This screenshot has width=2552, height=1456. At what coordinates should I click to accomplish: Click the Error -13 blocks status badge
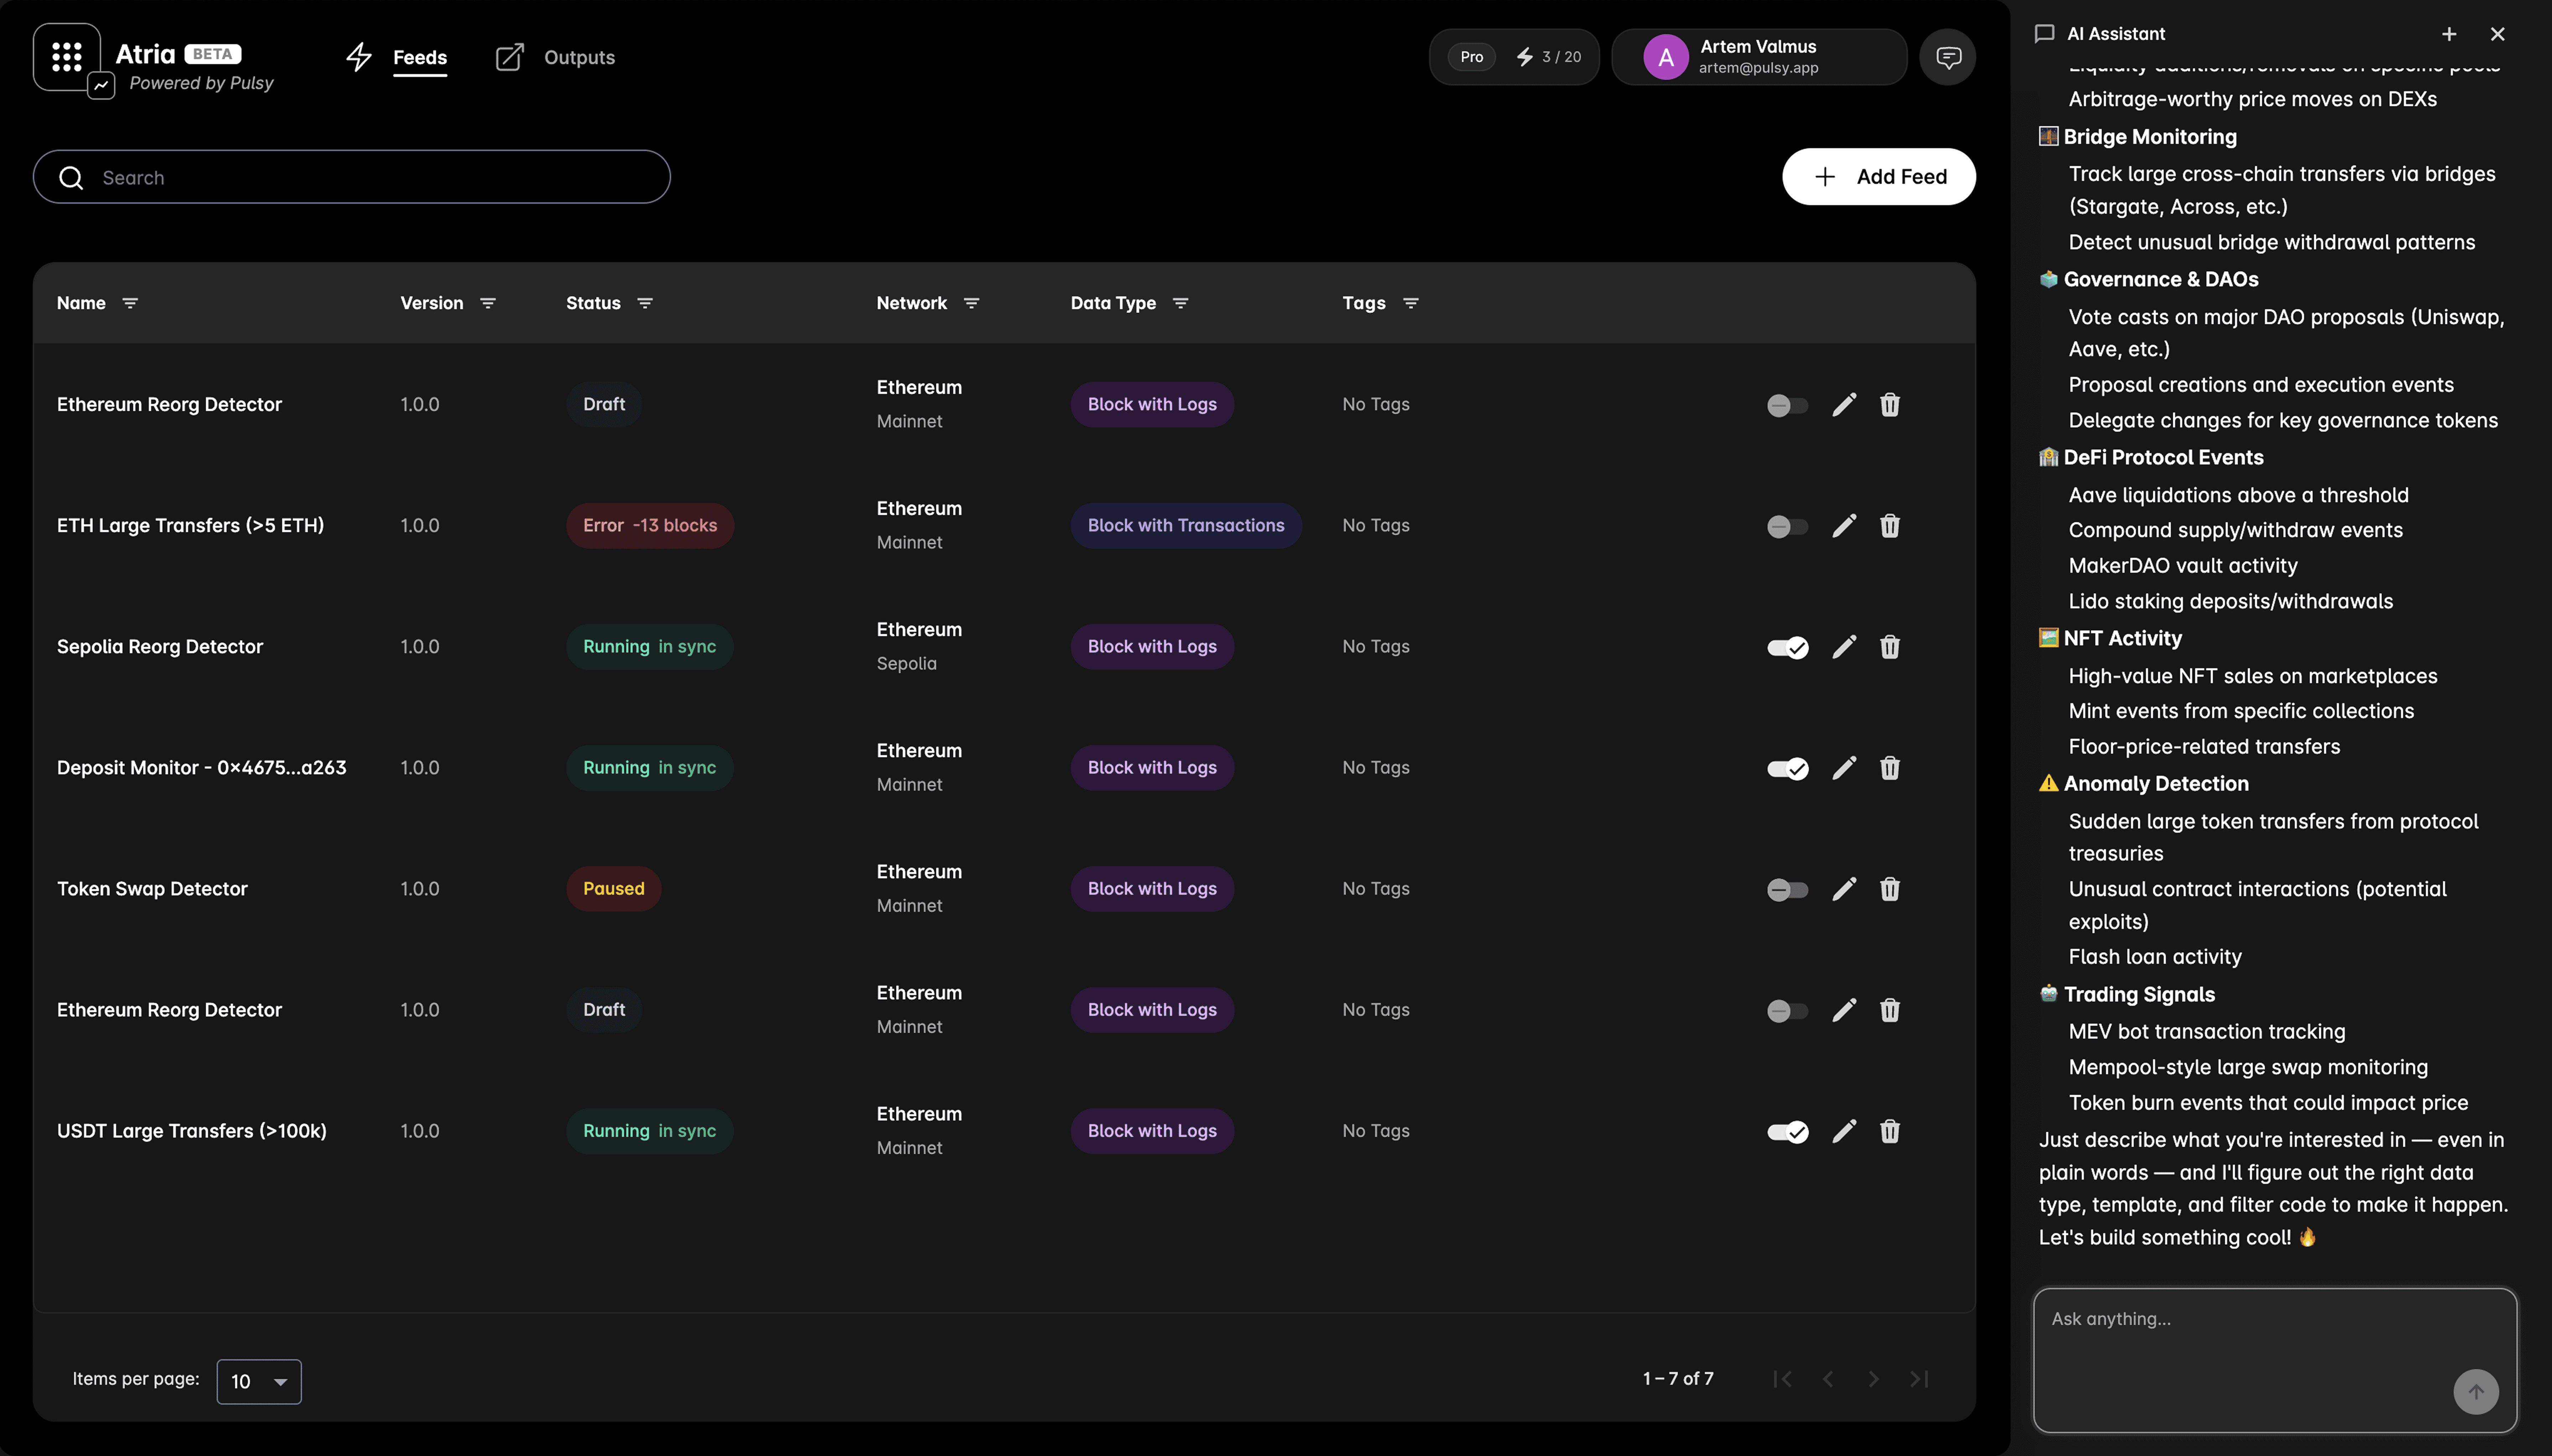[x=650, y=526]
